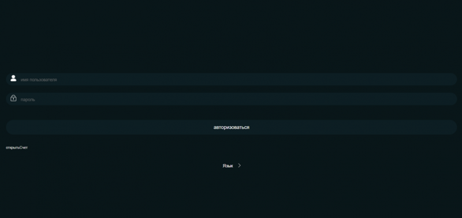Open the открытьСчет link
Image resolution: width=462 pixels, height=218 pixels.
pyautogui.click(x=17, y=148)
